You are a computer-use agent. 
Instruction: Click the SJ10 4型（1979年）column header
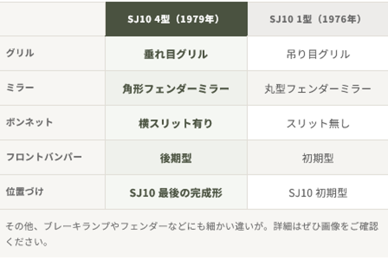point(176,19)
